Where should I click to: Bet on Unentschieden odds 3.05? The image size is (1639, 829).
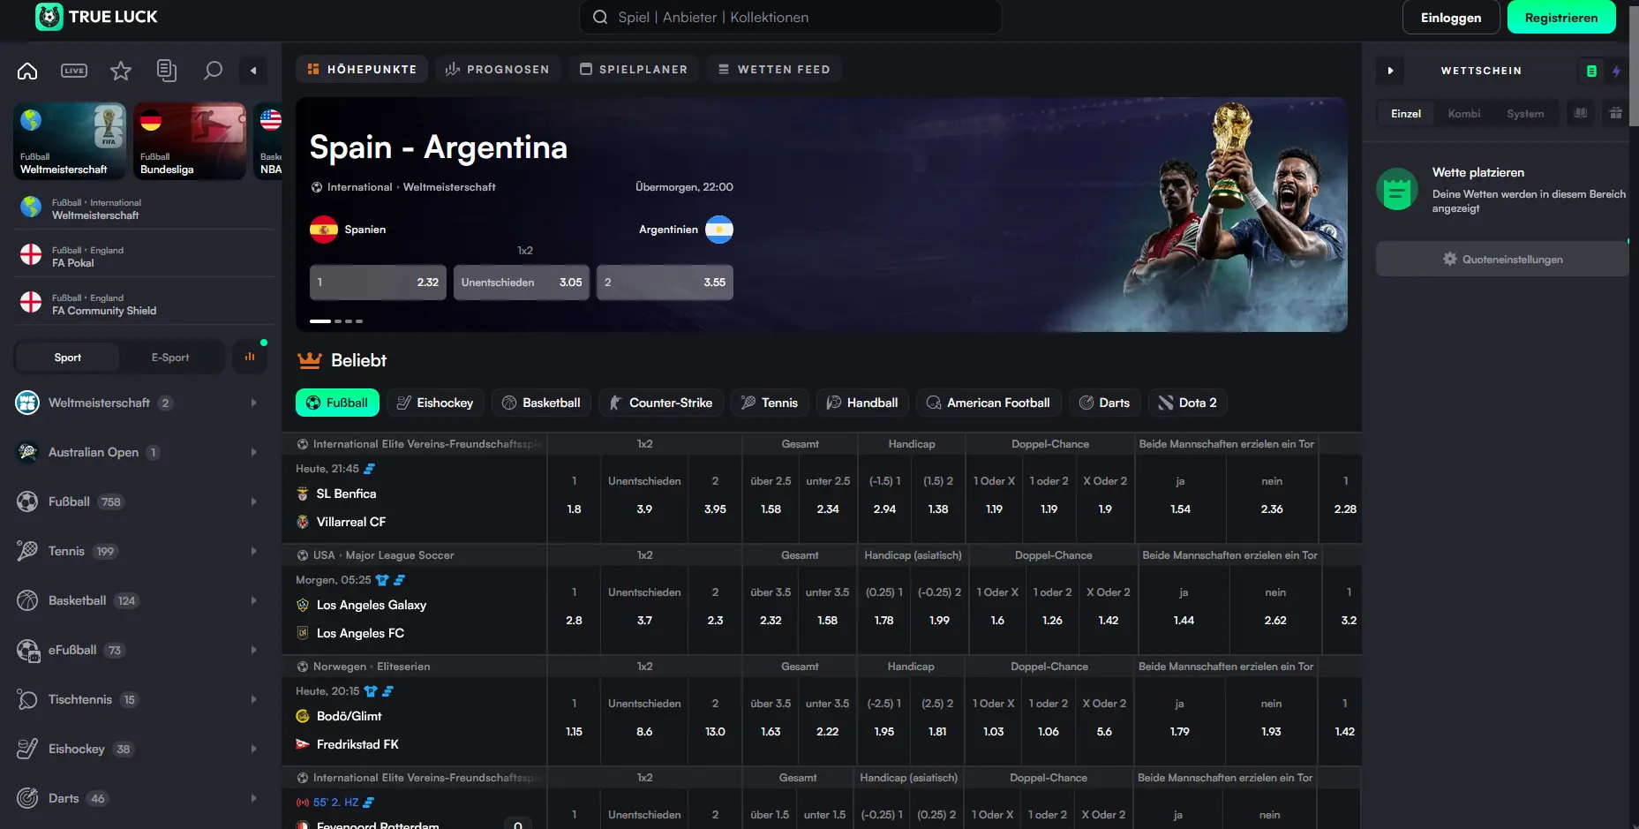(x=522, y=283)
